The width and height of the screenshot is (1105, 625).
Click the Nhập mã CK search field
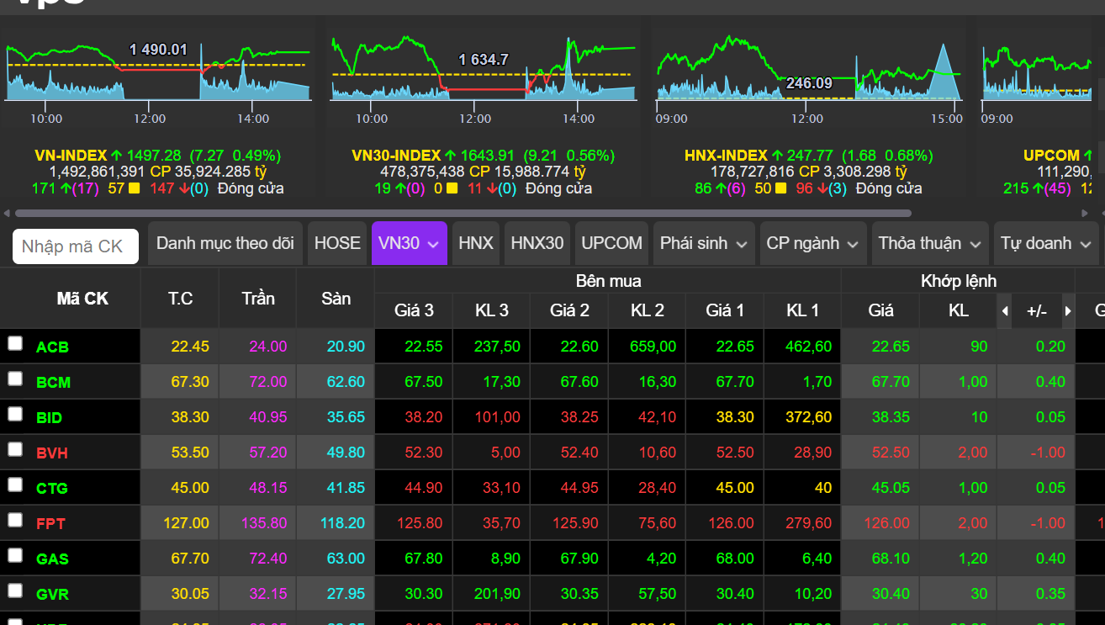76,246
